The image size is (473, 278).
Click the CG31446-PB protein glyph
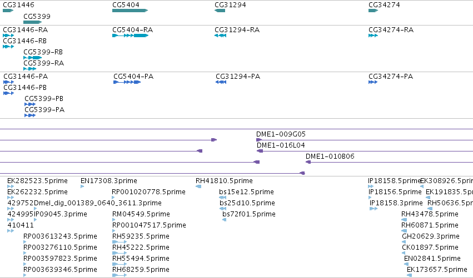pyautogui.click(x=9, y=93)
